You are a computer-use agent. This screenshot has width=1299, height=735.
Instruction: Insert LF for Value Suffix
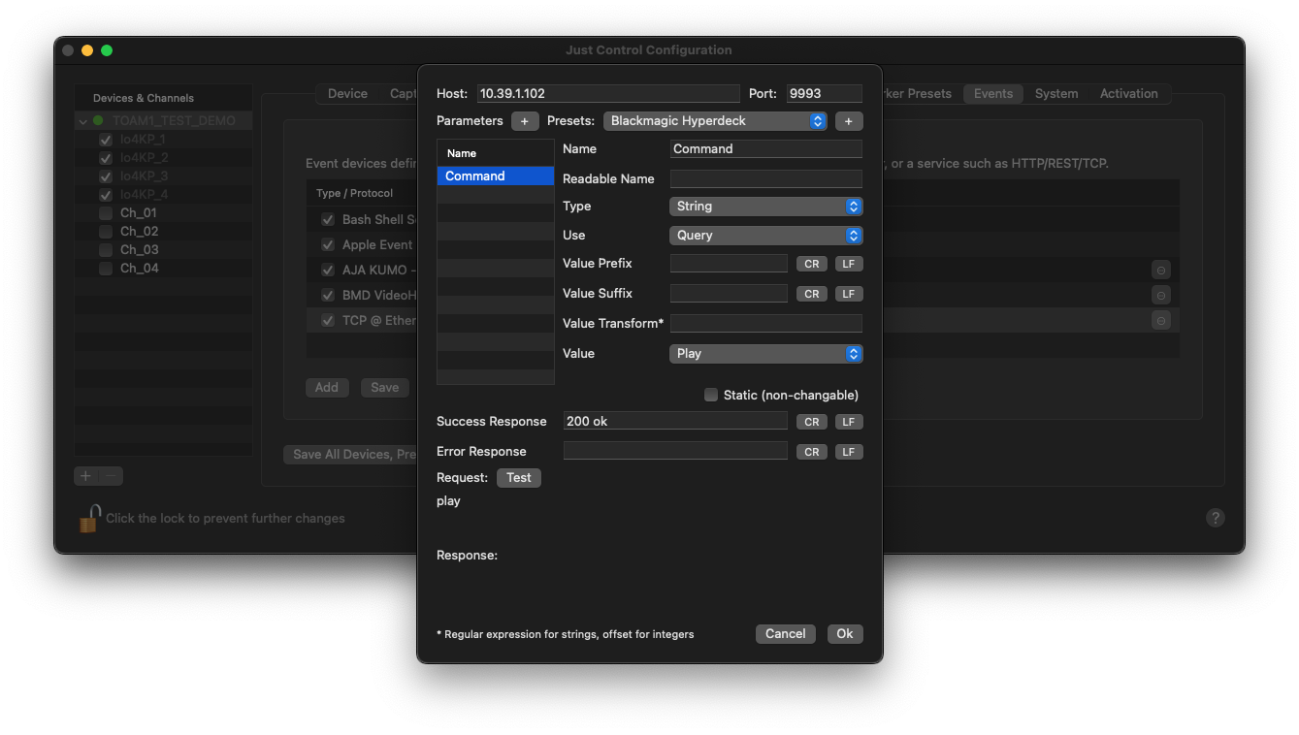tap(849, 294)
